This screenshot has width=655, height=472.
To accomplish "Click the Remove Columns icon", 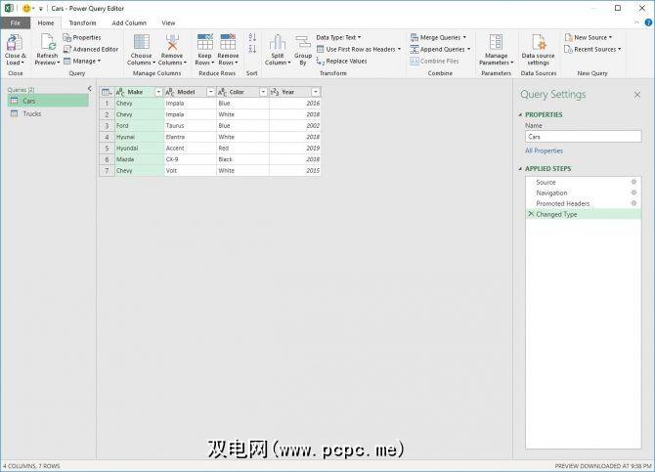I will (x=172, y=42).
